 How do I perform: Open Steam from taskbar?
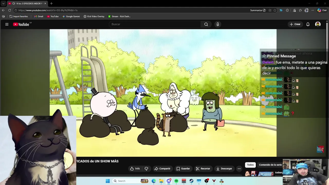click(x=191, y=181)
